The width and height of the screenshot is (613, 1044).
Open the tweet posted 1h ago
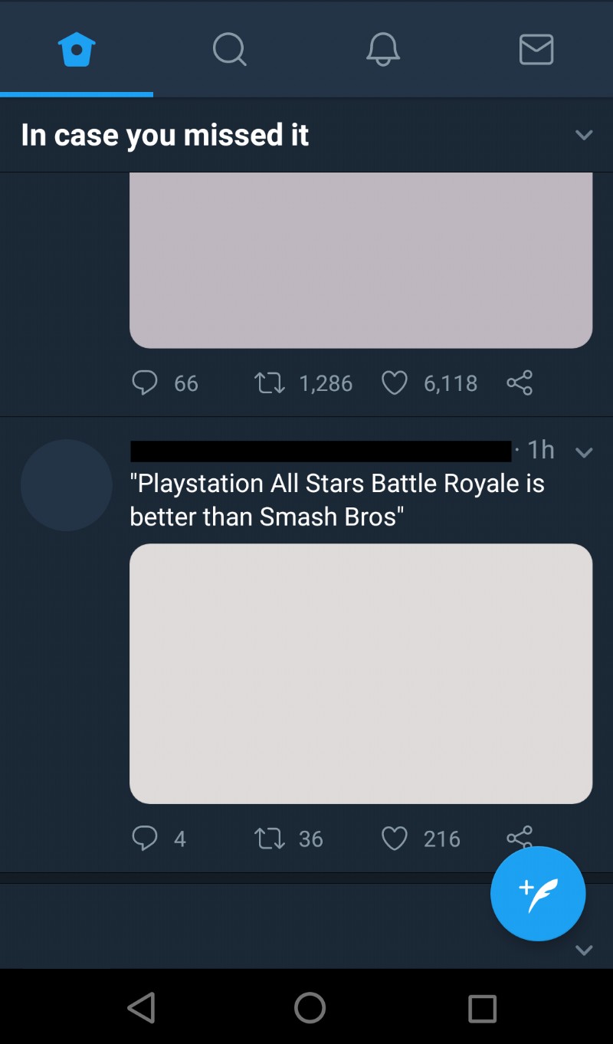coord(337,499)
